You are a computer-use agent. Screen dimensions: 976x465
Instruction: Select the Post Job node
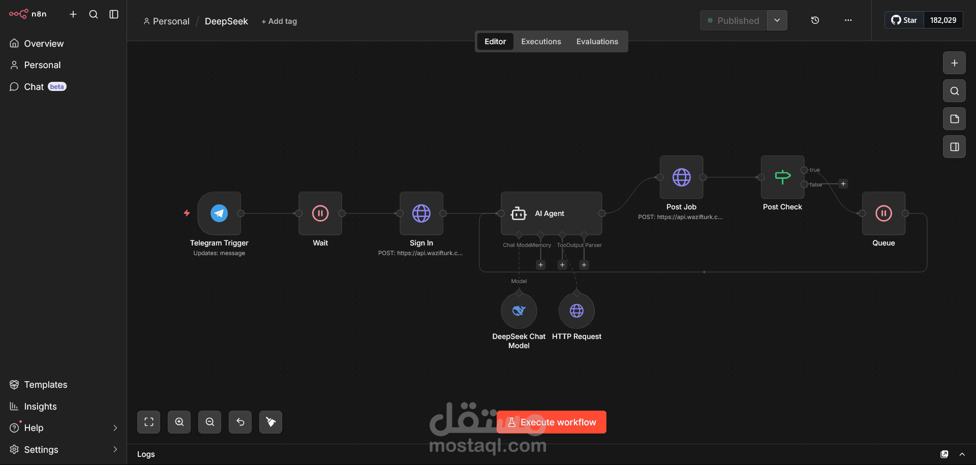[681, 177]
